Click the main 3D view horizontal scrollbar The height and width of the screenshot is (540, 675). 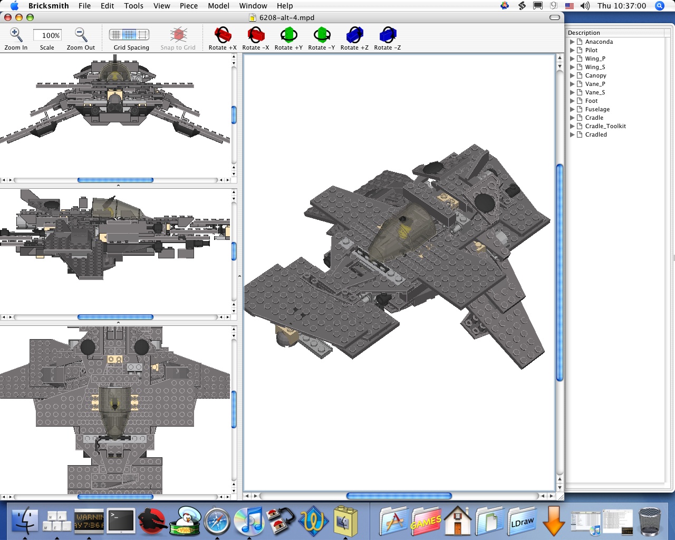pos(399,496)
